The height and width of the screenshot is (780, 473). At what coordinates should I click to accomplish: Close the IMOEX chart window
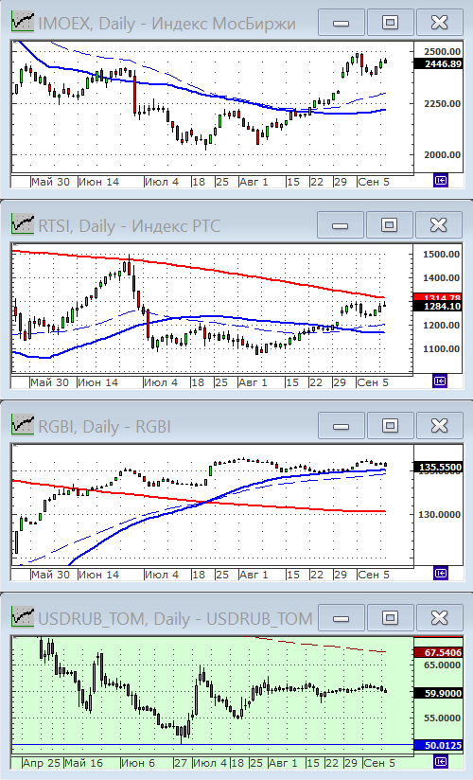tap(440, 23)
